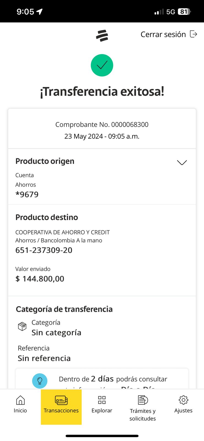Tap the blue lightbulb tip icon
The height and width of the screenshot is (441, 204).
40,381
